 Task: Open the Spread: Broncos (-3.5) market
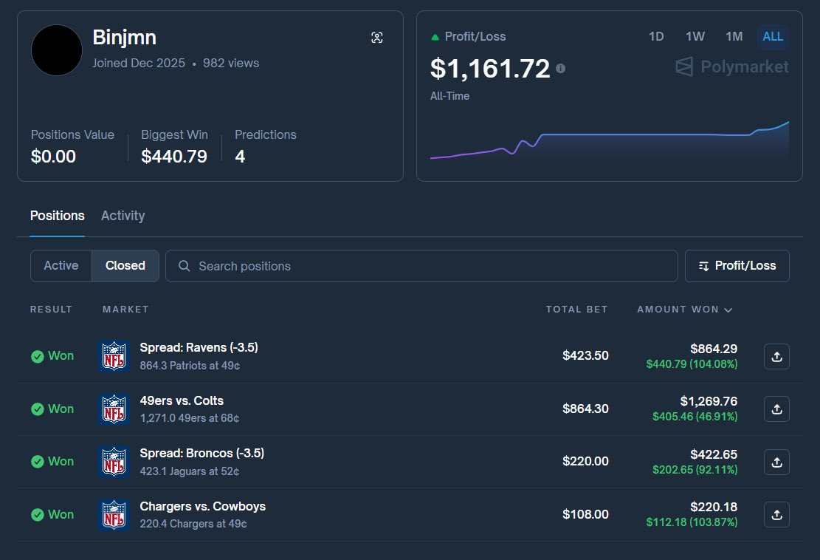tap(201, 453)
